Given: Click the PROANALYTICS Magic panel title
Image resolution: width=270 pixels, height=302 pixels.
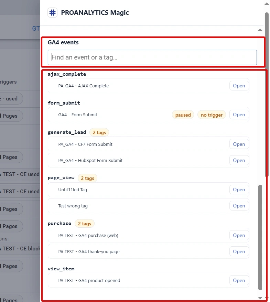Looking at the screenshot, I should pyautogui.click(x=95, y=13).
